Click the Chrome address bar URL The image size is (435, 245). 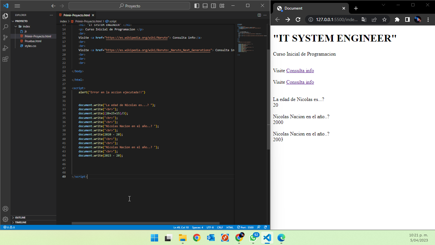click(336, 19)
